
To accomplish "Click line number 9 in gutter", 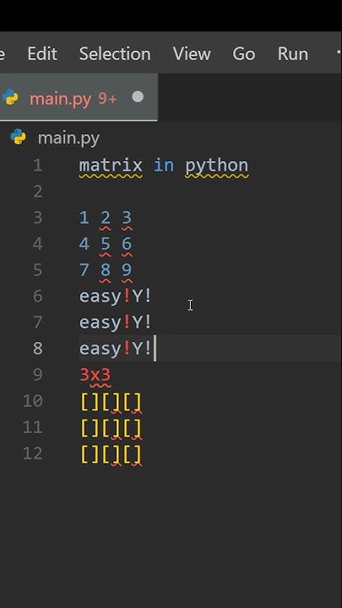I will (38, 375).
